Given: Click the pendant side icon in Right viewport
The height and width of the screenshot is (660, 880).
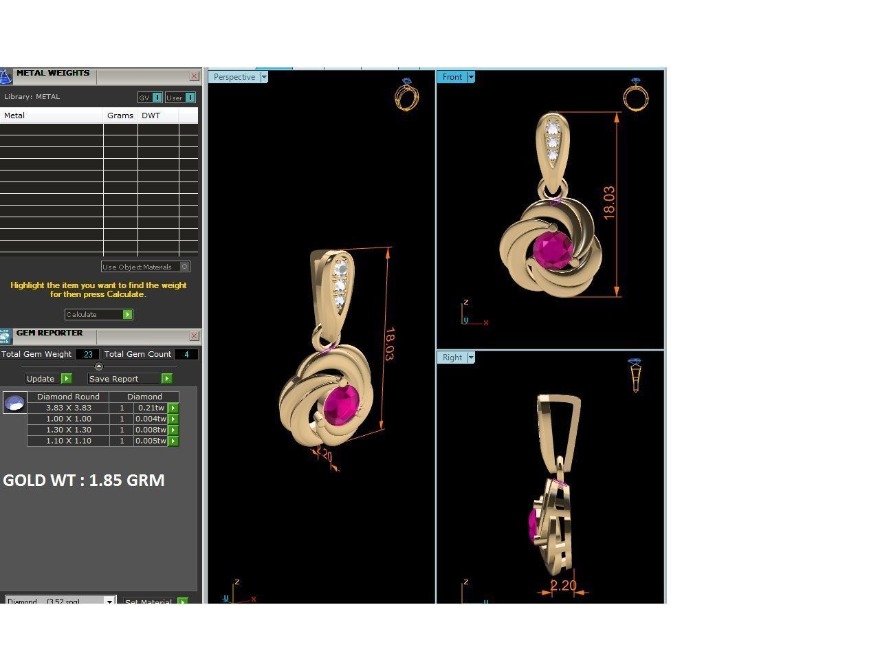Looking at the screenshot, I should (635, 375).
